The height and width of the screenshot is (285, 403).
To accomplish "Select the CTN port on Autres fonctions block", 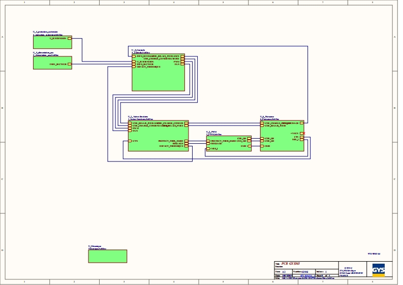I will tap(130, 141).
